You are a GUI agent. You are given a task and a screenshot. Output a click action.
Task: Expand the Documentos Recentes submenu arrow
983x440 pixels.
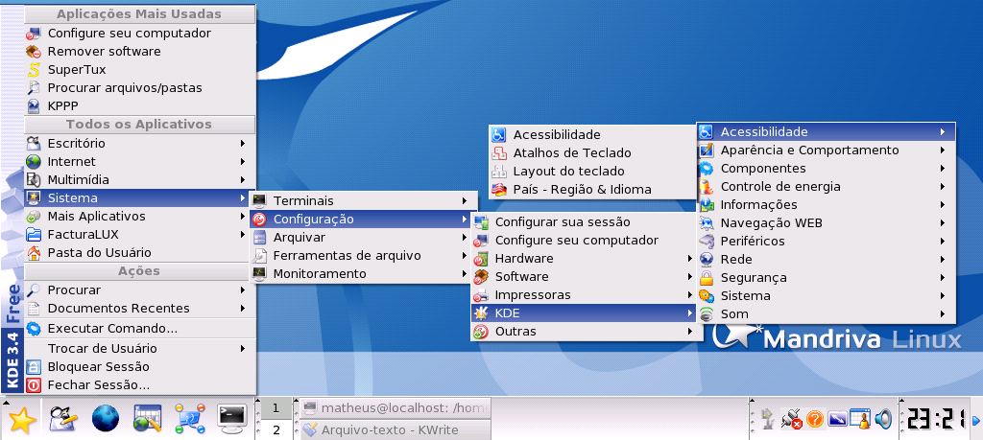pyautogui.click(x=243, y=308)
